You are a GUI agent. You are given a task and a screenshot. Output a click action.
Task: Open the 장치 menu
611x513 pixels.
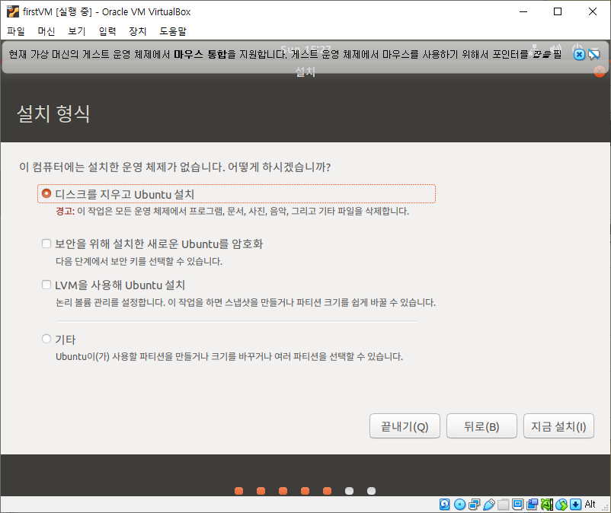coord(138,31)
